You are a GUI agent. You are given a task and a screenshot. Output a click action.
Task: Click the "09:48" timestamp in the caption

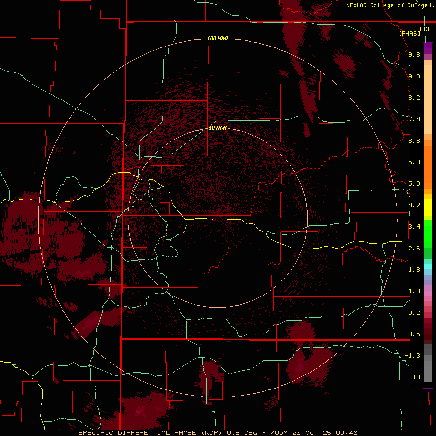pos(346,433)
